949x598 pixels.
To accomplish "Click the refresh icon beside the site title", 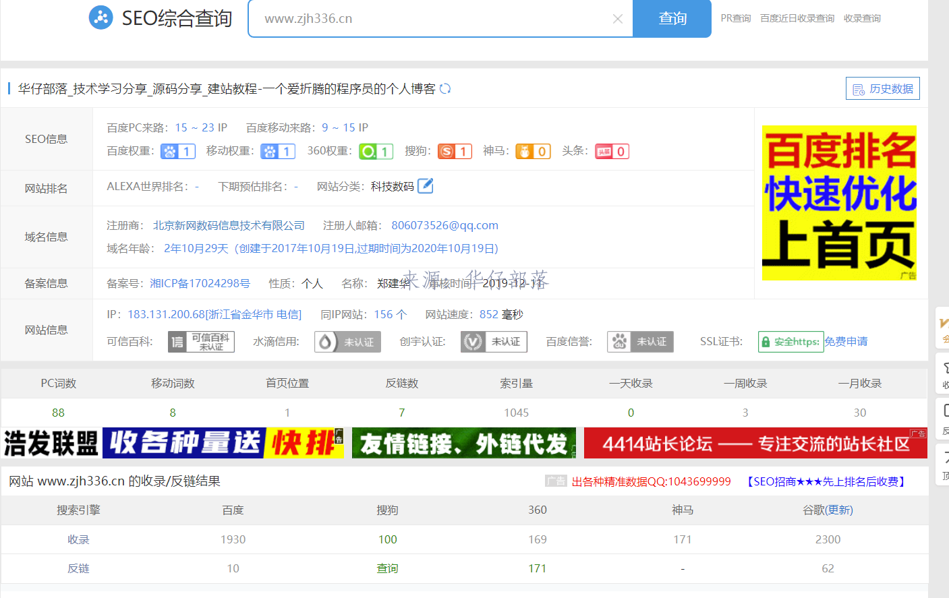I will 445,88.
